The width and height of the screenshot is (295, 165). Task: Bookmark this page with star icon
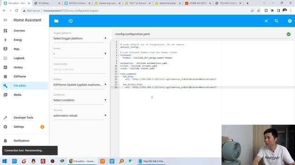pos(259,11)
